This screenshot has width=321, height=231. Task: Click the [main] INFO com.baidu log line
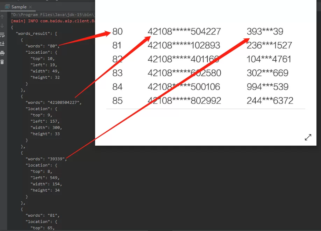point(53,21)
